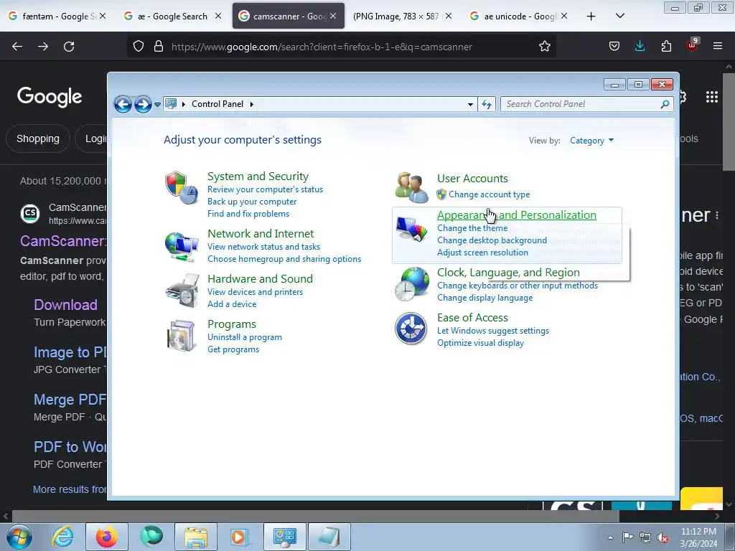Open the View by Category dropdown
This screenshot has height=551, width=735.
(x=591, y=141)
